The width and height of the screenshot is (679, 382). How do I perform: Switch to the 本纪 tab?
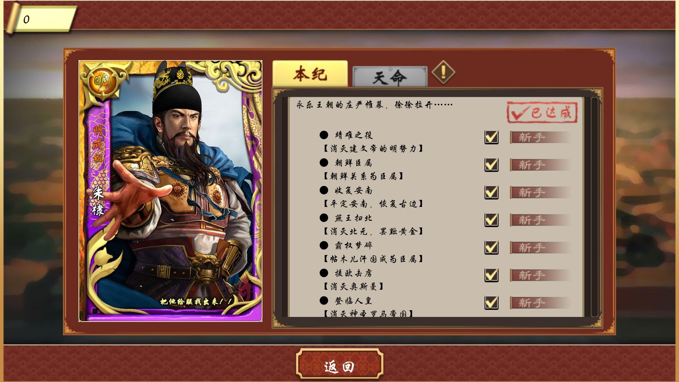click(x=310, y=74)
